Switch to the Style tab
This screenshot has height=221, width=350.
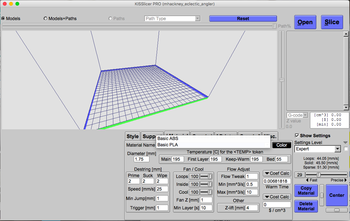133,136
